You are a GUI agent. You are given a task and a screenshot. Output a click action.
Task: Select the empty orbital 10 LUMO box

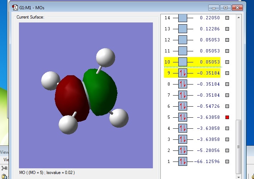tap(183, 62)
